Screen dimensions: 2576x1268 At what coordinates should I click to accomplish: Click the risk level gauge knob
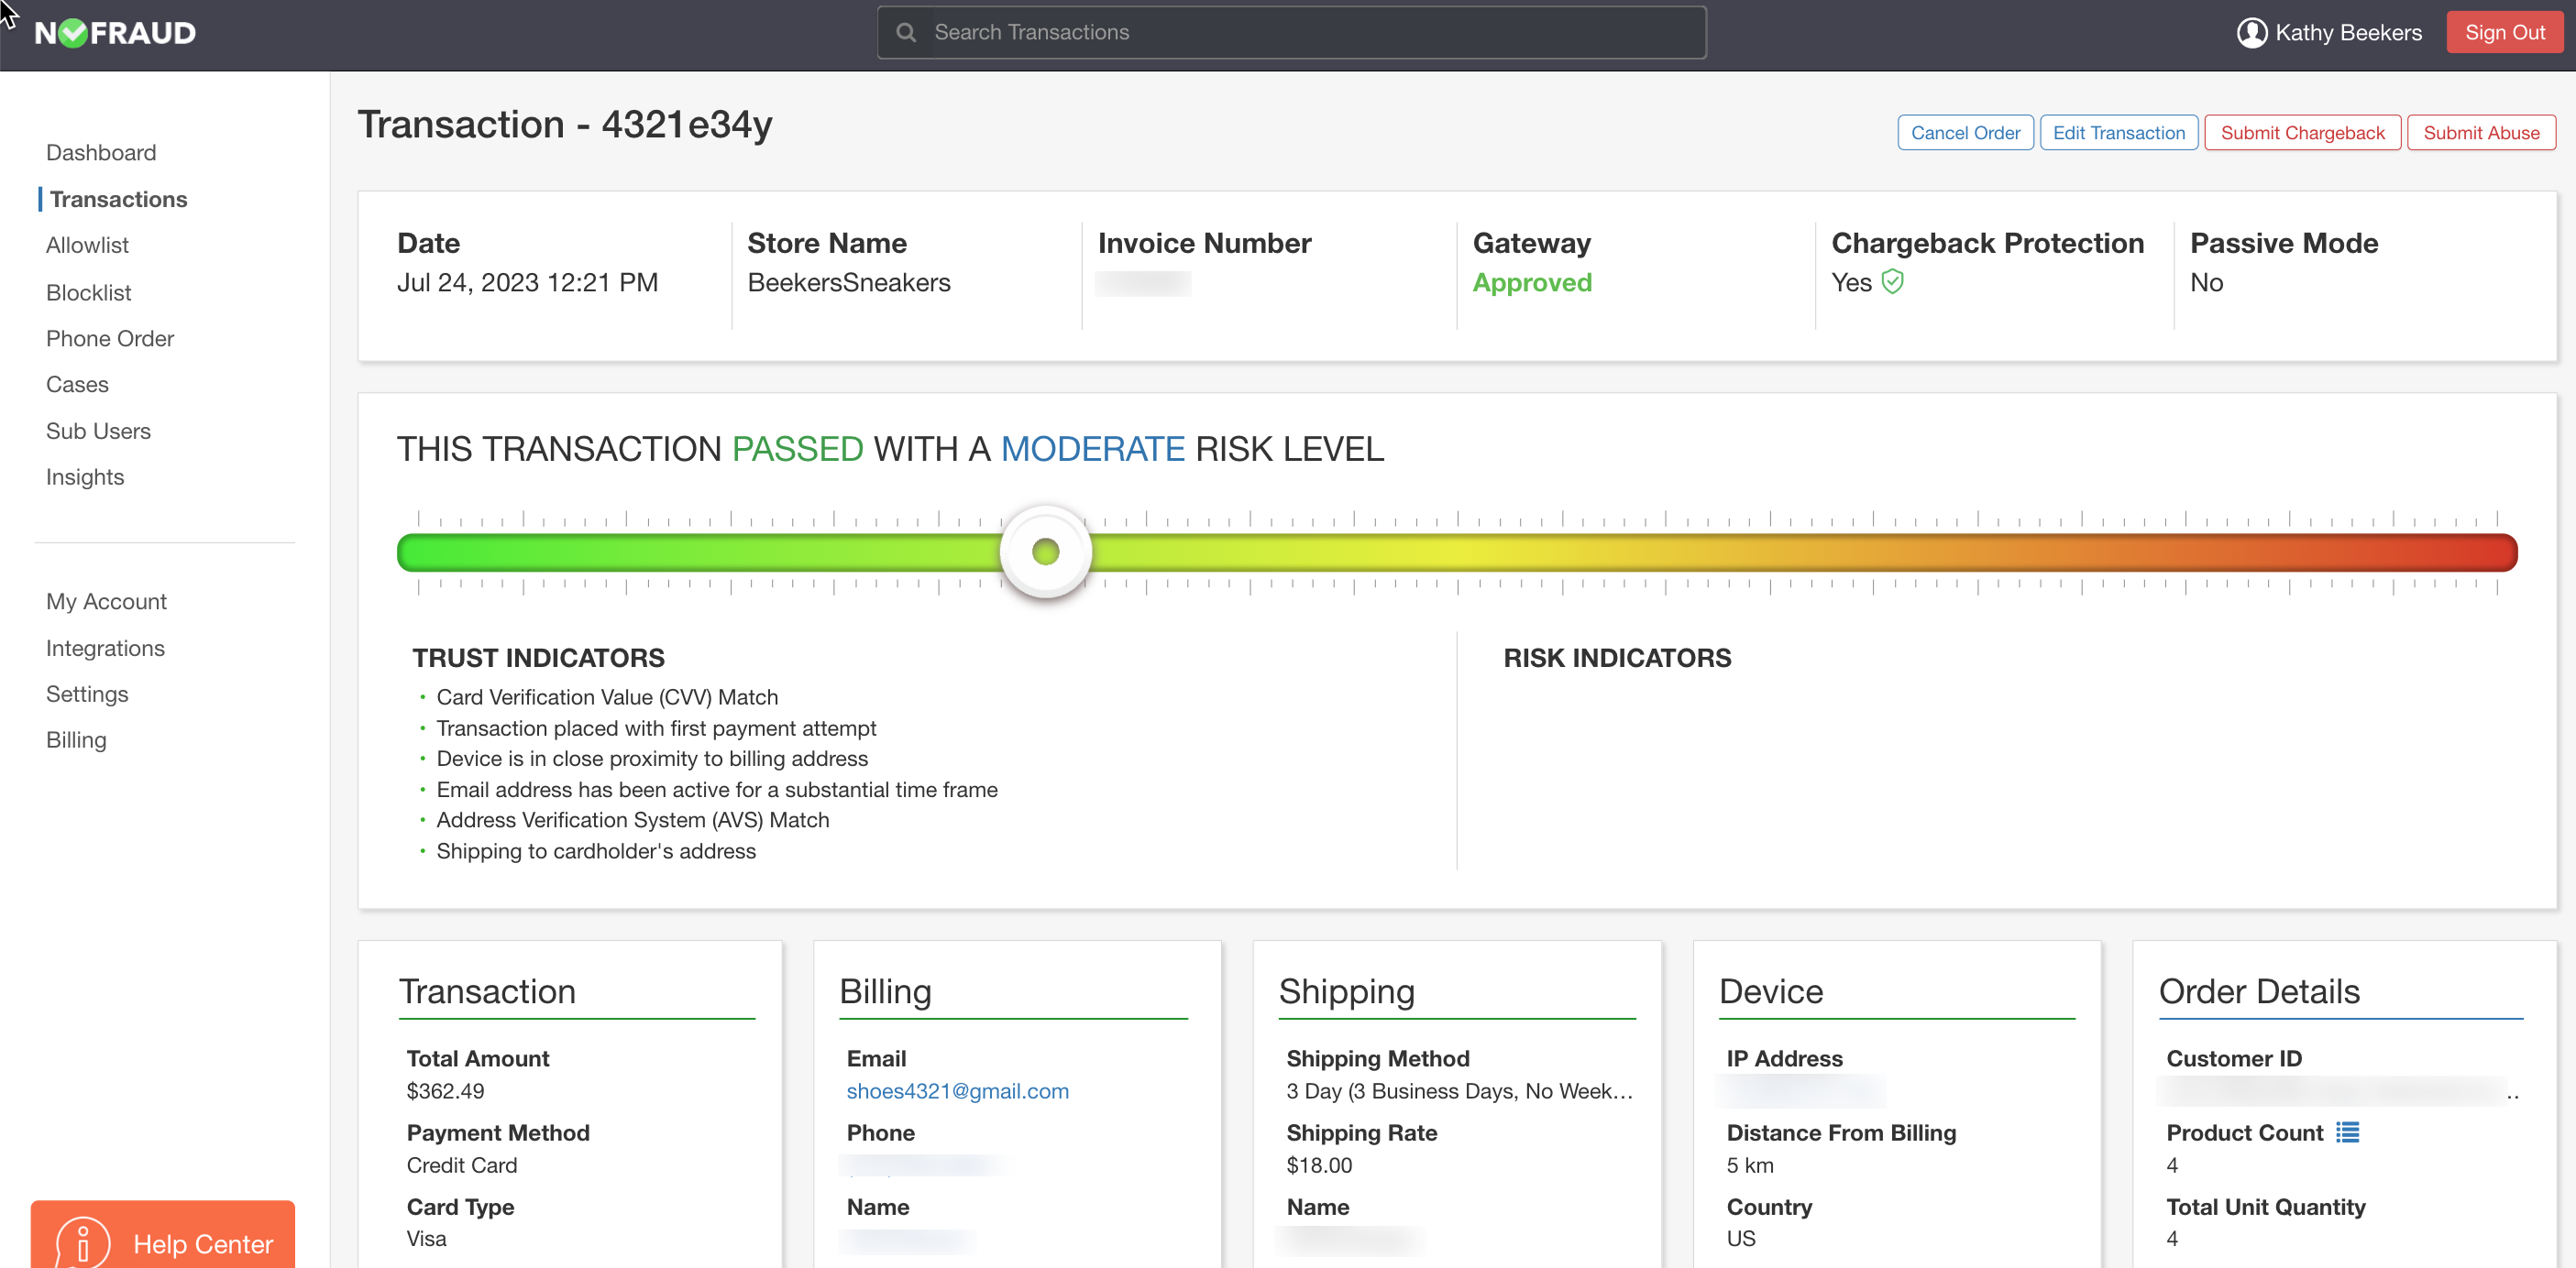[1046, 551]
